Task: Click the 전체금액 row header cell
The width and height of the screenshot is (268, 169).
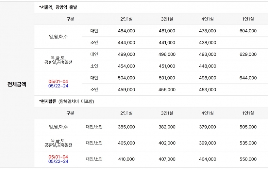Action: tap(17, 84)
